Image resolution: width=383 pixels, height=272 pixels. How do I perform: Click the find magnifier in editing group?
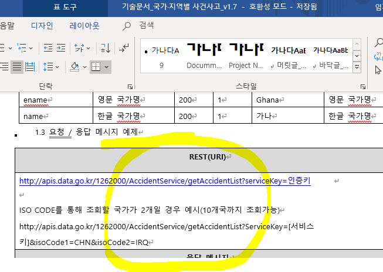pyautogui.click(x=379, y=42)
